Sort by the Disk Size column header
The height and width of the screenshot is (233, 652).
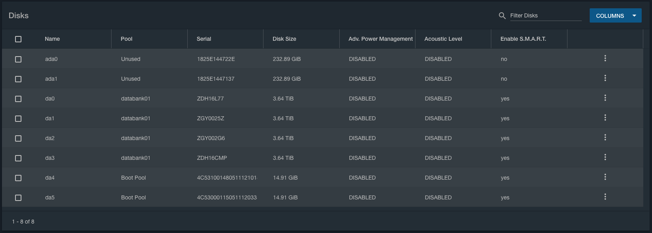(285, 39)
